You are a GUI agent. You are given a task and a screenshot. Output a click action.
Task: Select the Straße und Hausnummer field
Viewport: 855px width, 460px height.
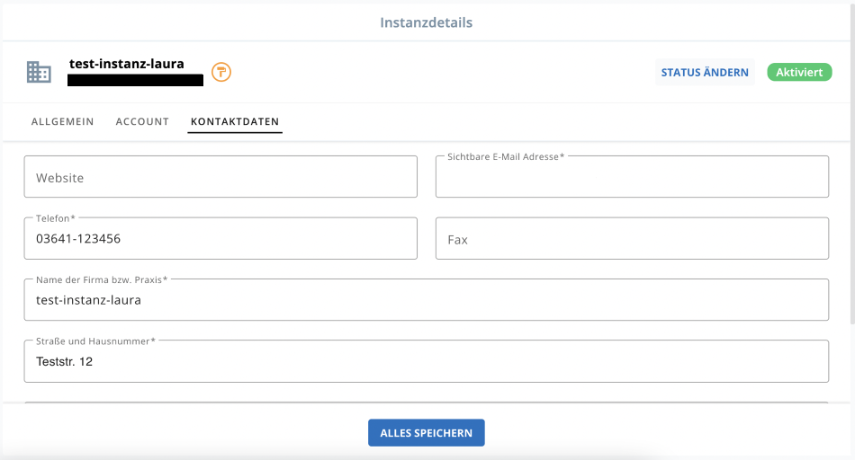click(426, 361)
